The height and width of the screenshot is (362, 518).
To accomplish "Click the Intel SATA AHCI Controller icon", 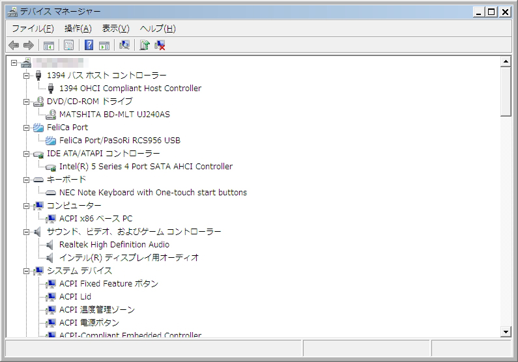I will click(51, 167).
